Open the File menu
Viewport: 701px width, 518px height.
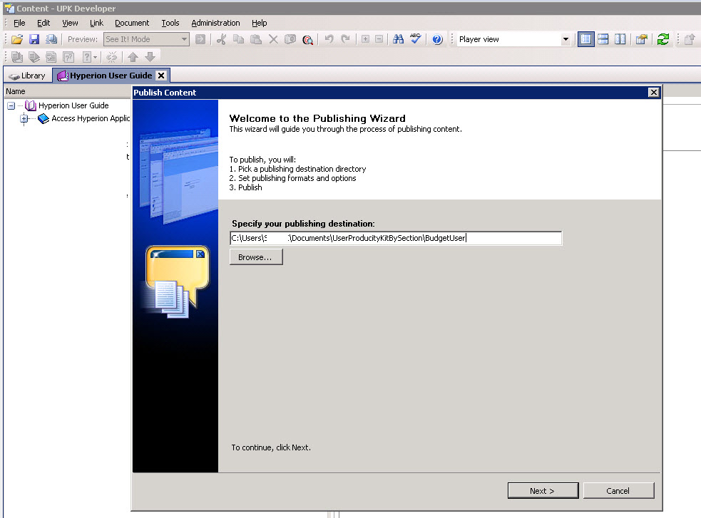(19, 23)
